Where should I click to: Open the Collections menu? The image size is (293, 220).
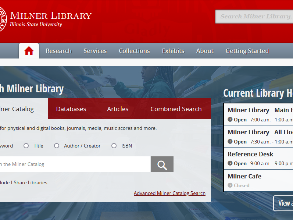click(x=134, y=51)
